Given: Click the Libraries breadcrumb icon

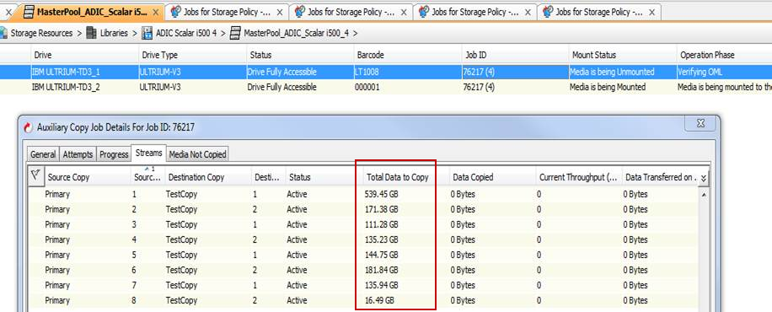Looking at the screenshot, I should (91, 33).
